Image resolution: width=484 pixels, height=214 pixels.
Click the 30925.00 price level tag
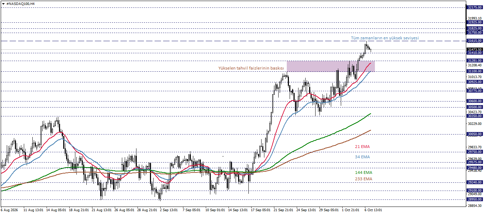point(475,82)
